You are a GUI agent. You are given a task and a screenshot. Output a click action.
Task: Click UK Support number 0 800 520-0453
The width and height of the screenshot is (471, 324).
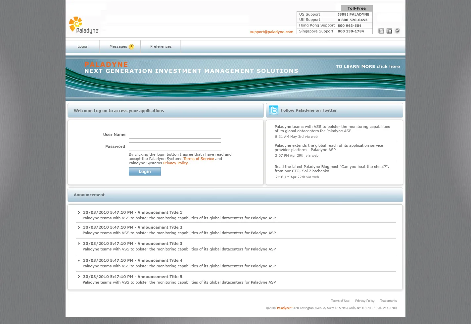pos(353,20)
